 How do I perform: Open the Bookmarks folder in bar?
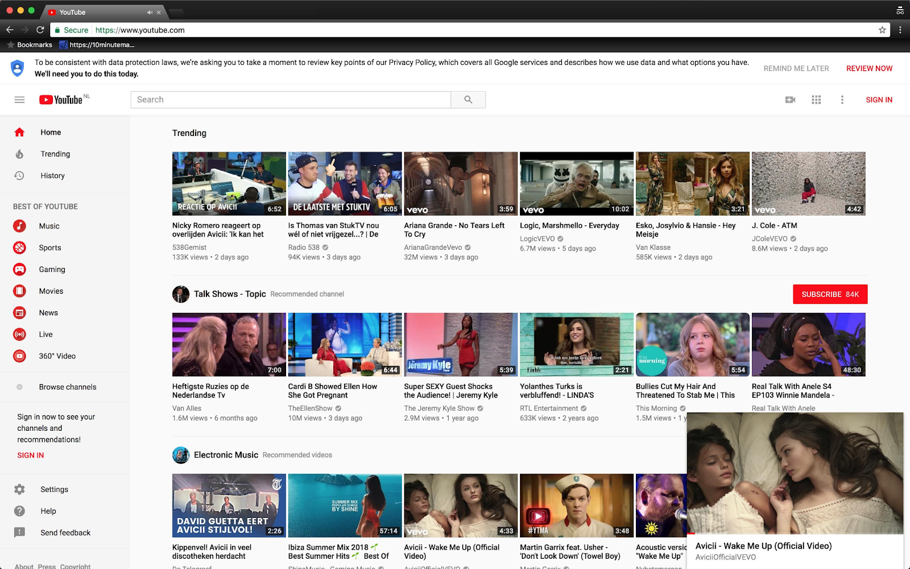(29, 44)
